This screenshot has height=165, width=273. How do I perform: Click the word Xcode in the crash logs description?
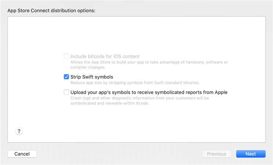tap(142, 103)
